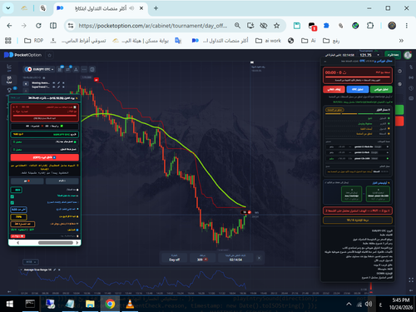Toggle the second green checkbox in the left bot panel
Image resolution: width=416 pixels, height=312 pixels.
pos(12,203)
